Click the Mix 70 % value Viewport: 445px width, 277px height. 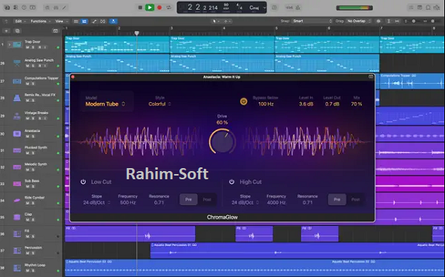pyautogui.click(x=357, y=104)
